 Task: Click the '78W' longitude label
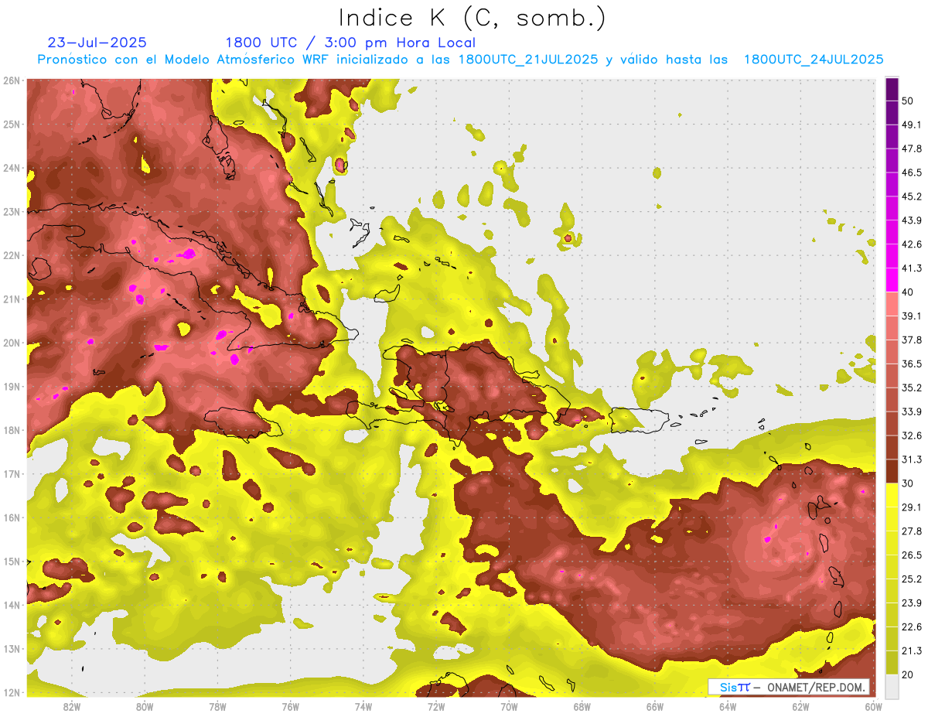(217, 706)
